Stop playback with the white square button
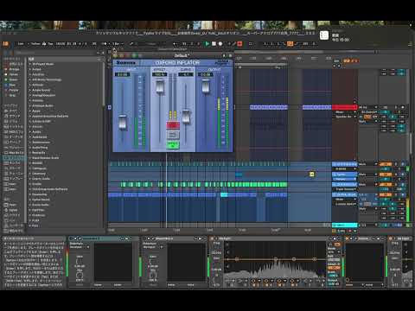Viewport: 415px width, 311px height. [x=214, y=44]
